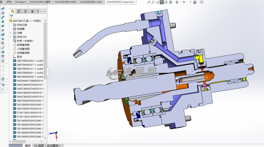Click the feature tree filter funnel icon
The width and height of the screenshot is (264, 147).
[x=11, y=16]
